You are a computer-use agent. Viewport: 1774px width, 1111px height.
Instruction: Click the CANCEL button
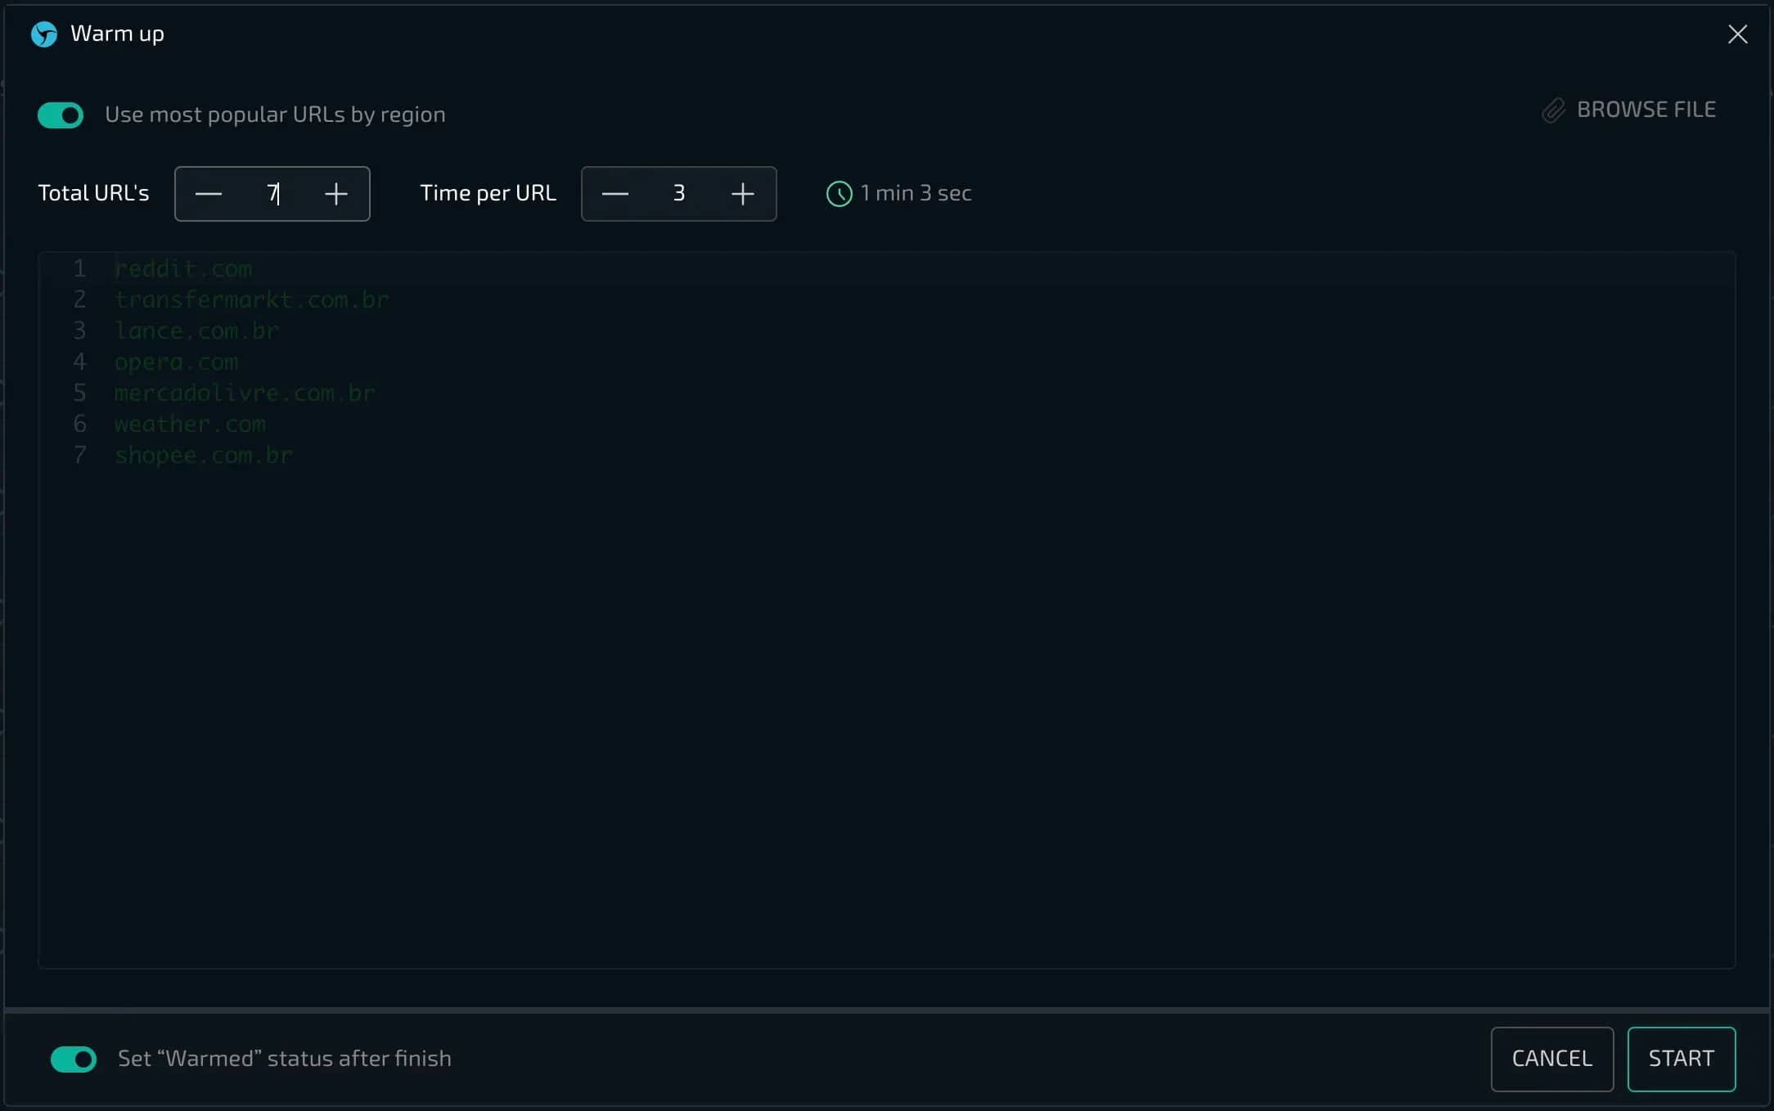(1552, 1059)
